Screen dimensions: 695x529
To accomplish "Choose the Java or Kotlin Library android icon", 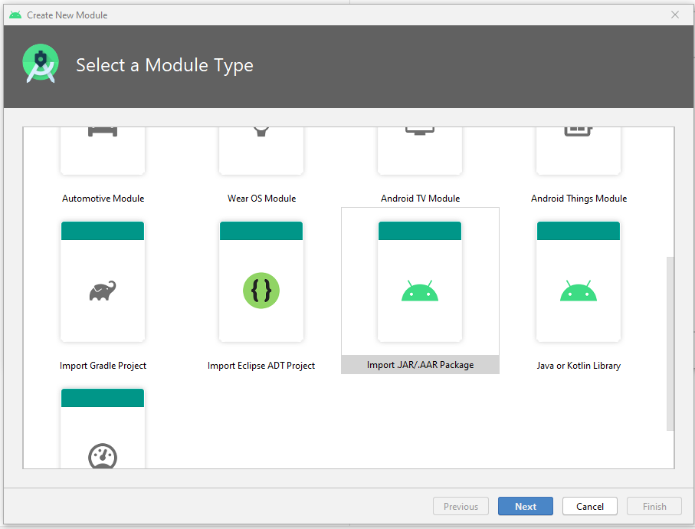I will (x=579, y=291).
